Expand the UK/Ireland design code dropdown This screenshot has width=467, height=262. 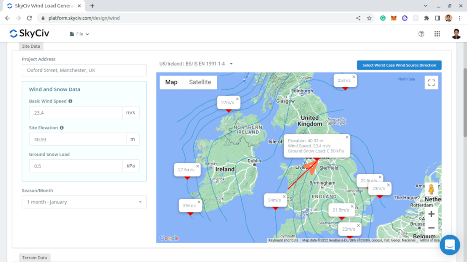(x=196, y=64)
